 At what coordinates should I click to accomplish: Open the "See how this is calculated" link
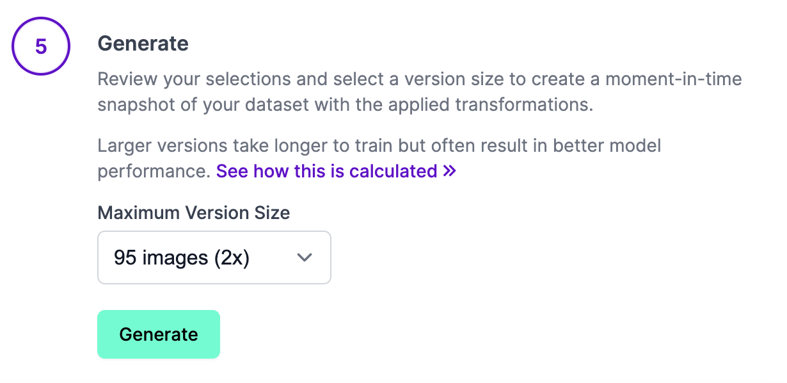pyautogui.click(x=326, y=171)
